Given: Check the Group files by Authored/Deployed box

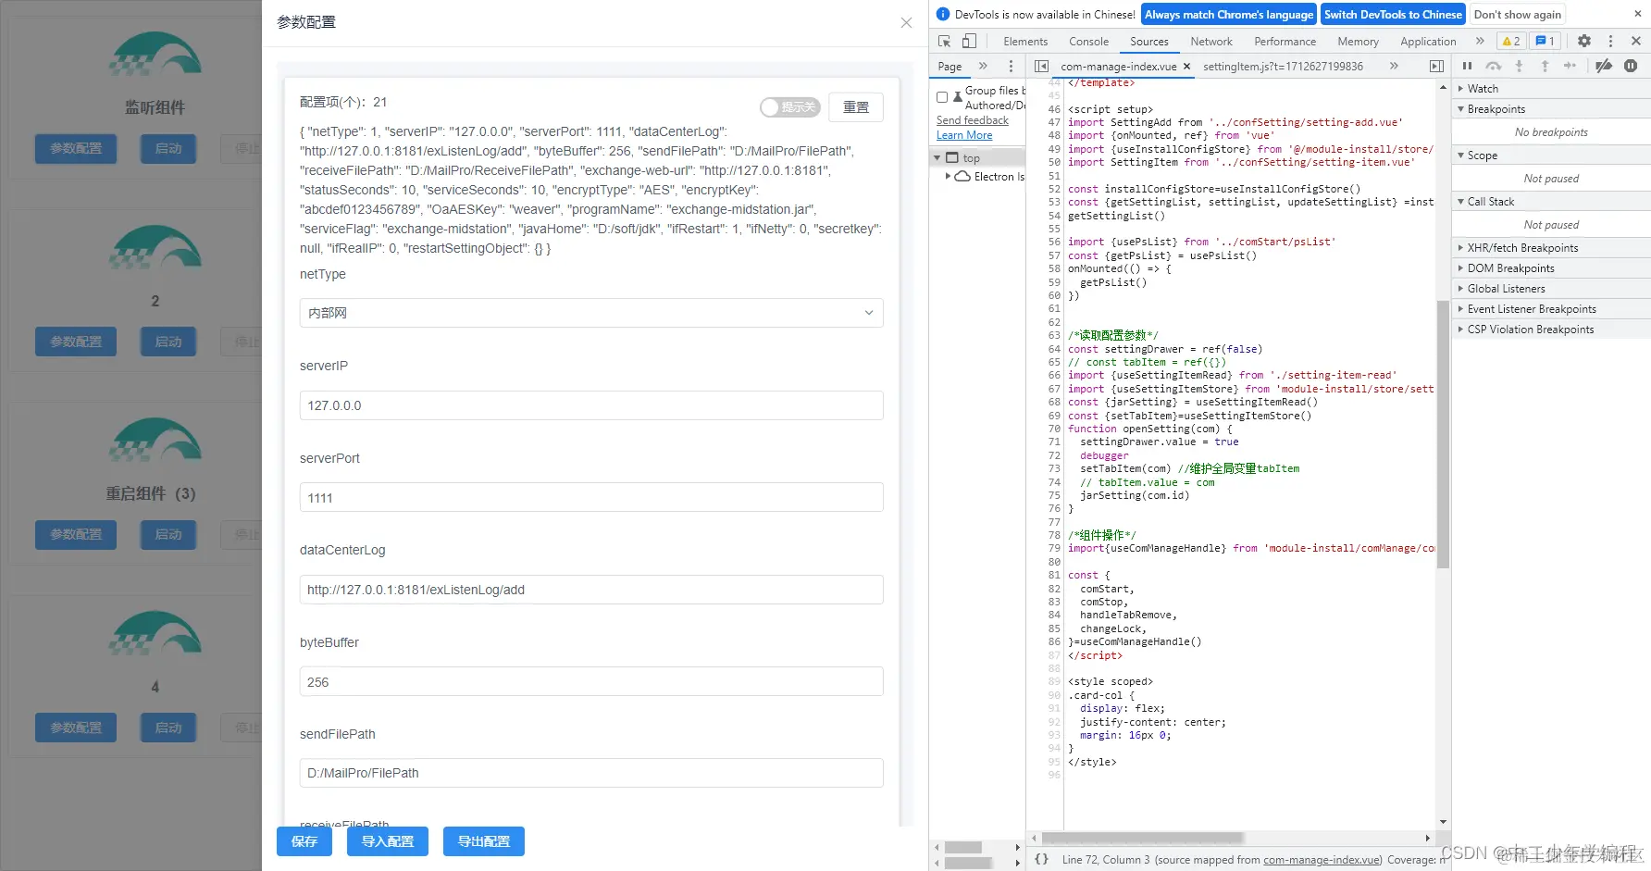Looking at the screenshot, I should pos(942,97).
